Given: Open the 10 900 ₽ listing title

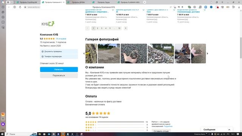Looking at the screenshot, I should point(128,11).
